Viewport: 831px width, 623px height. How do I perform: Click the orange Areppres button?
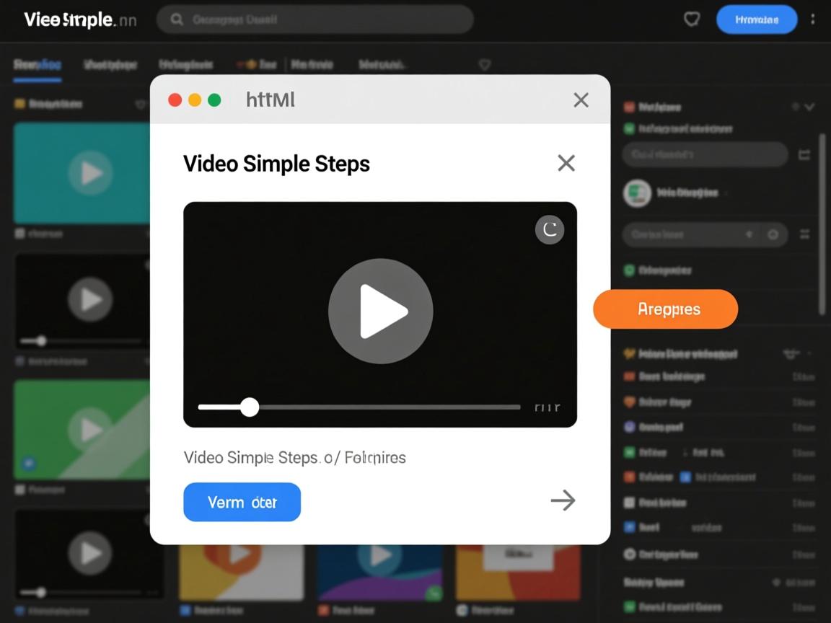coord(665,309)
